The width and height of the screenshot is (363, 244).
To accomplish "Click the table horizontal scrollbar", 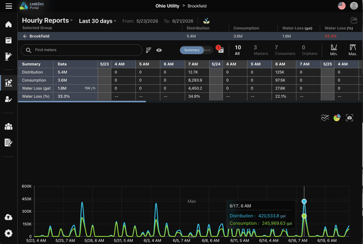I will (x=82, y=101).
